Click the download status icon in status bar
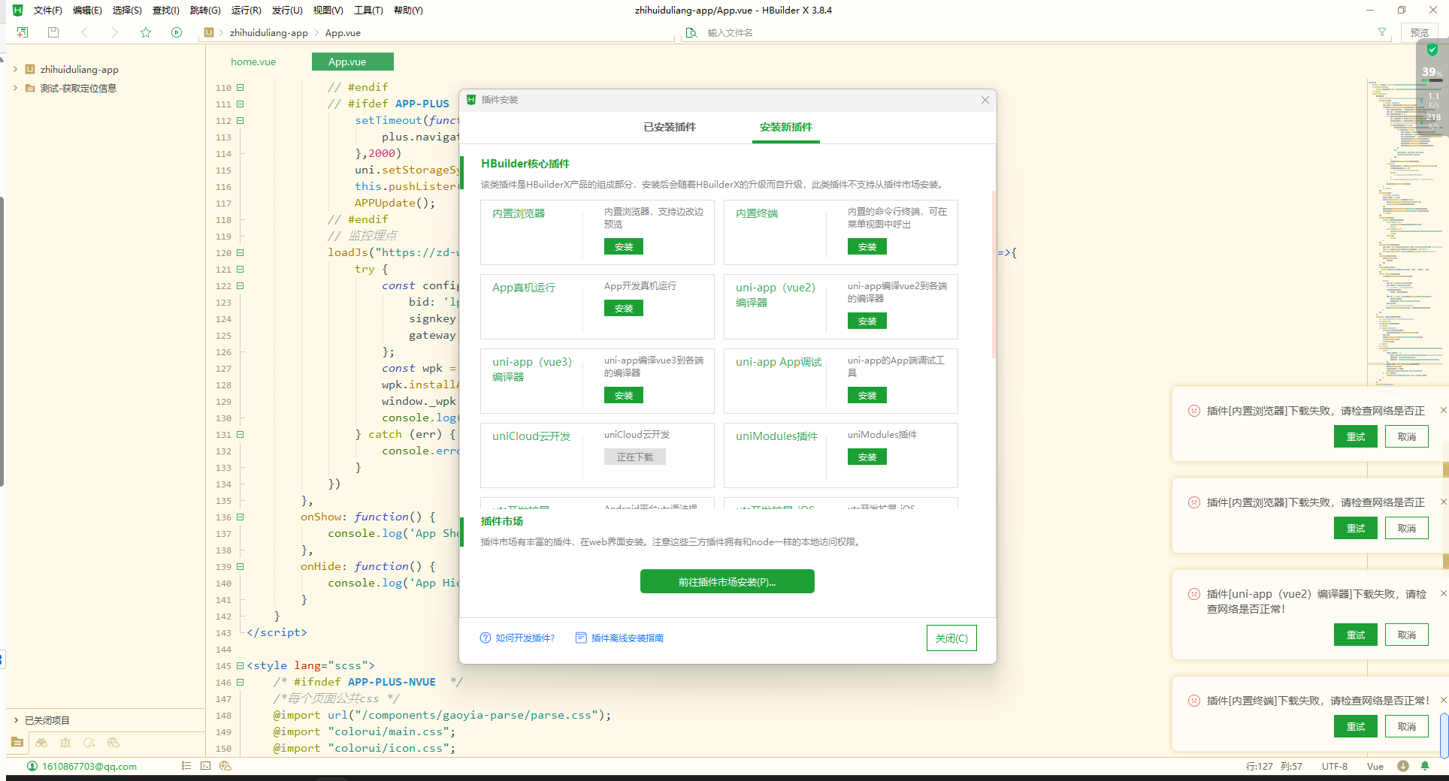 click(1402, 766)
